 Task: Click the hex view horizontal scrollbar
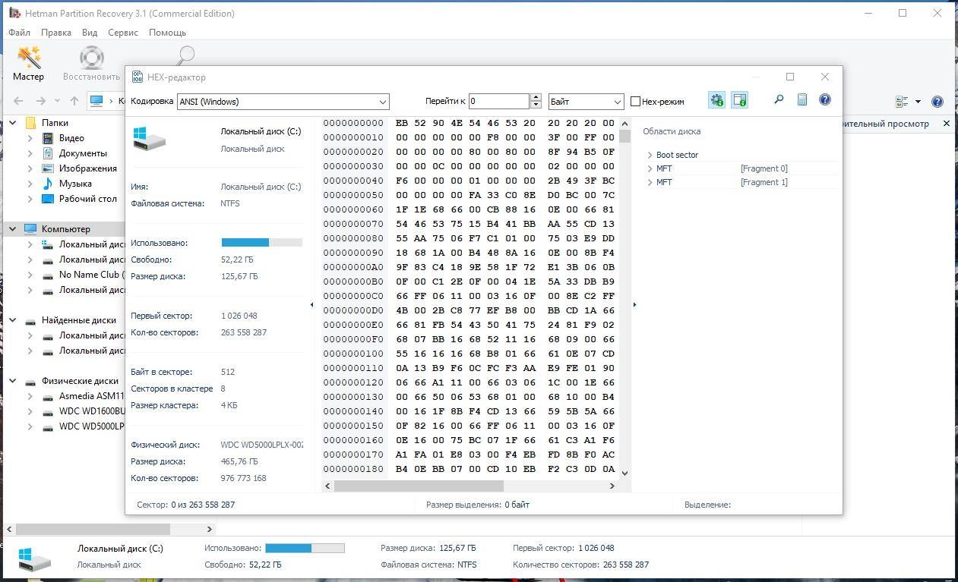click(419, 486)
